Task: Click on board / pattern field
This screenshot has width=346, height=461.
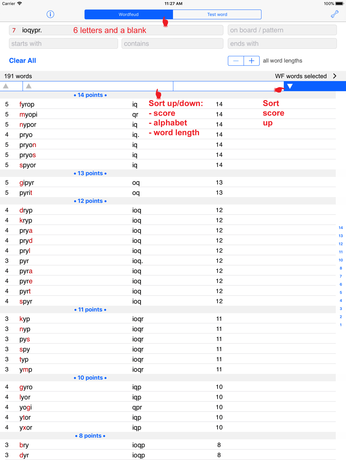Action: tap(282, 30)
